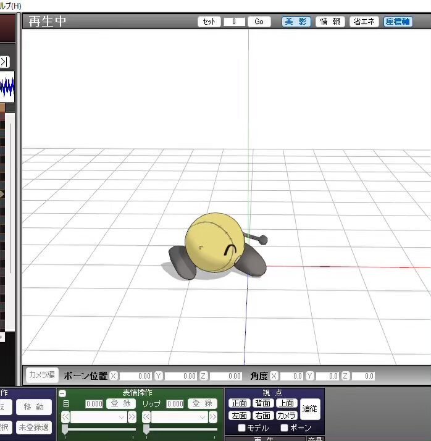Screen dimensions: 431x441
Task: Open the リップ morph dropdown list
Action: coord(179,417)
